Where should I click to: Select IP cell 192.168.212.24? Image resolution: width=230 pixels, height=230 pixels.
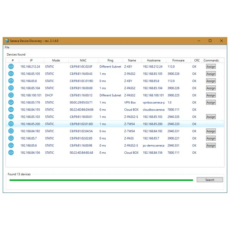[30, 67]
